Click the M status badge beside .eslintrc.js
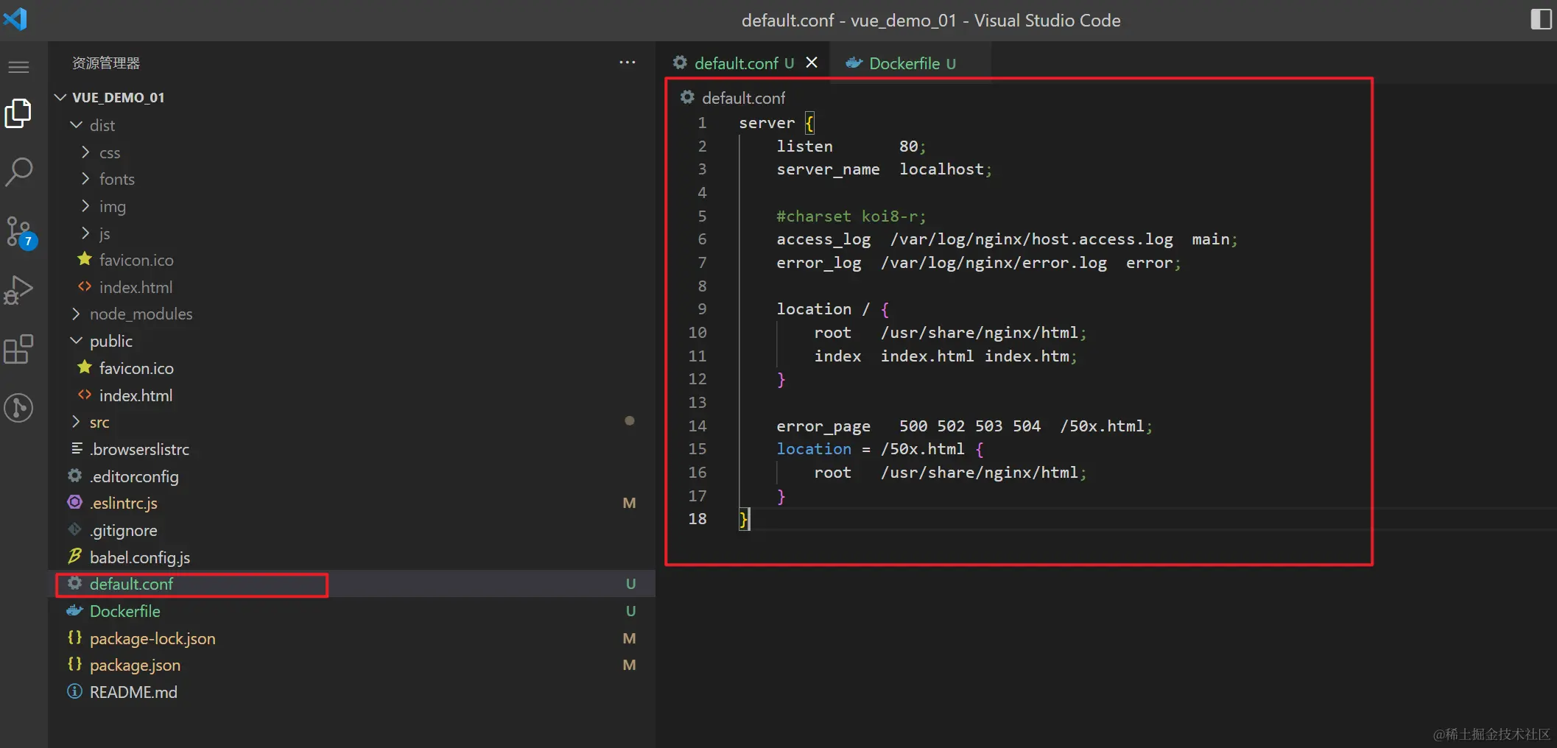The width and height of the screenshot is (1557, 748). coord(629,504)
